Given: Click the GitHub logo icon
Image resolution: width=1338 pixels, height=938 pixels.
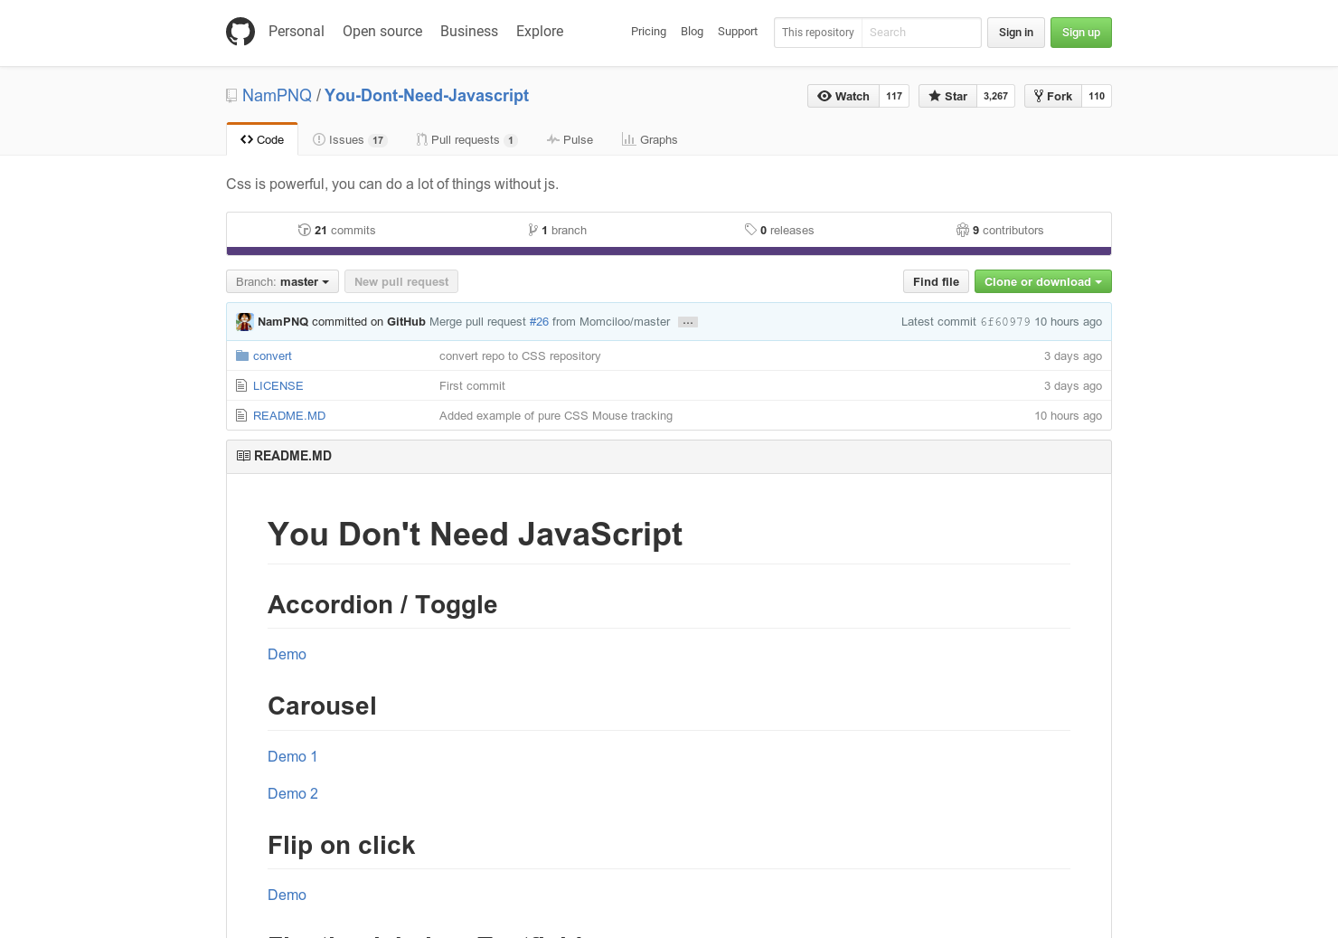Looking at the screenshot, I should [x=240, y=31].
